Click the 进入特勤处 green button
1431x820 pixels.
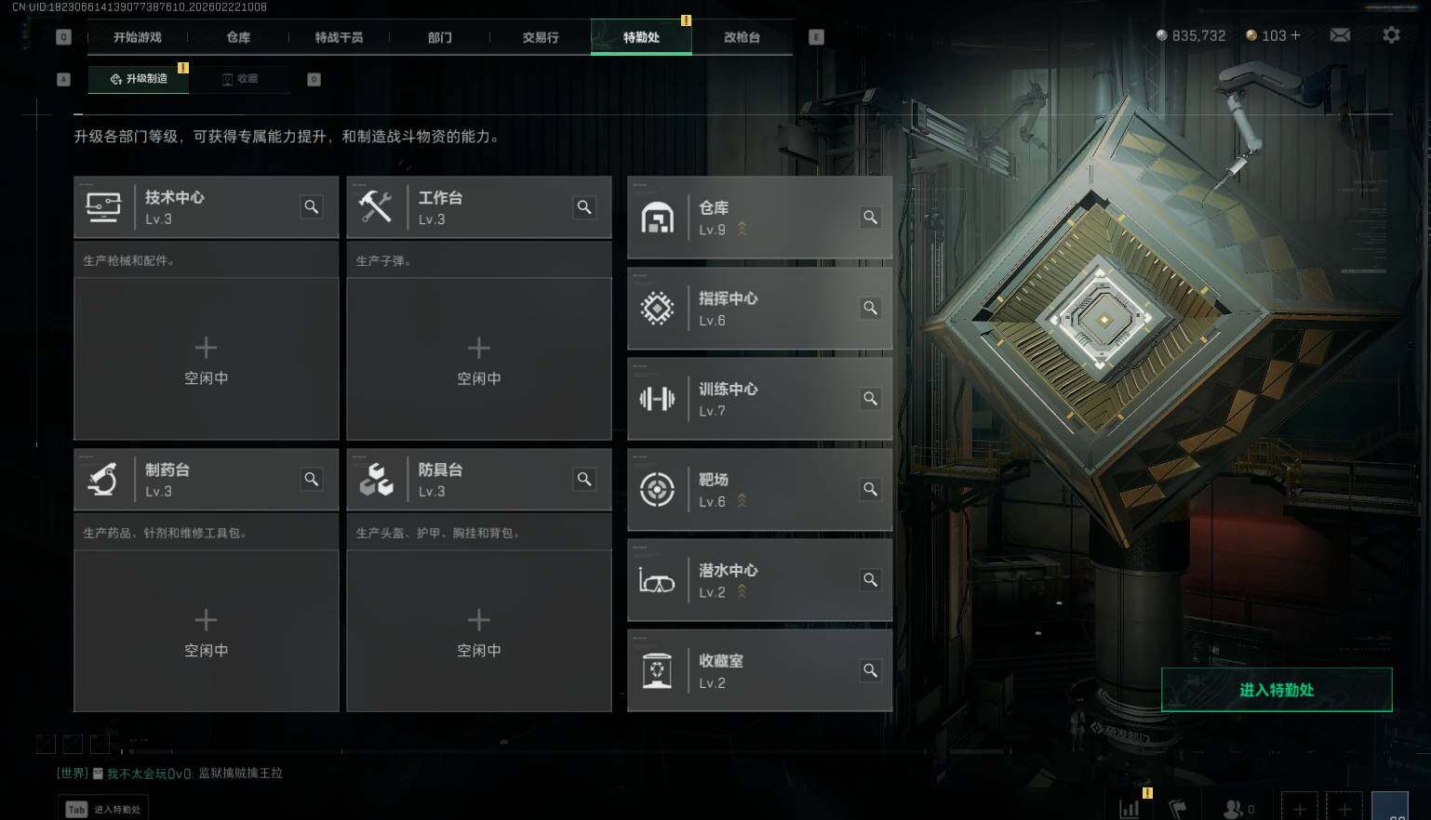tap(1277, 690)
